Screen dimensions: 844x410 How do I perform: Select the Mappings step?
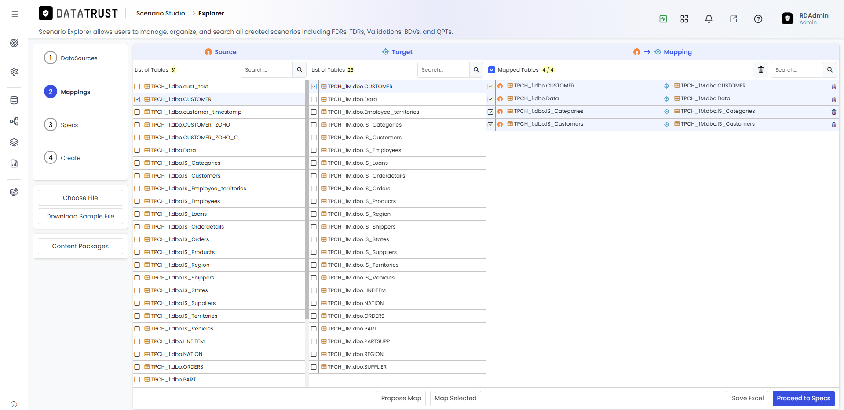pos(67,92)
